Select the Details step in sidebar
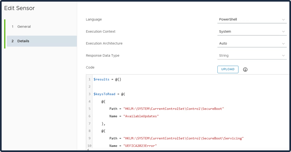The height and width of the screenshot is (152, 291). pyautogui.click(x=23, y=41)
